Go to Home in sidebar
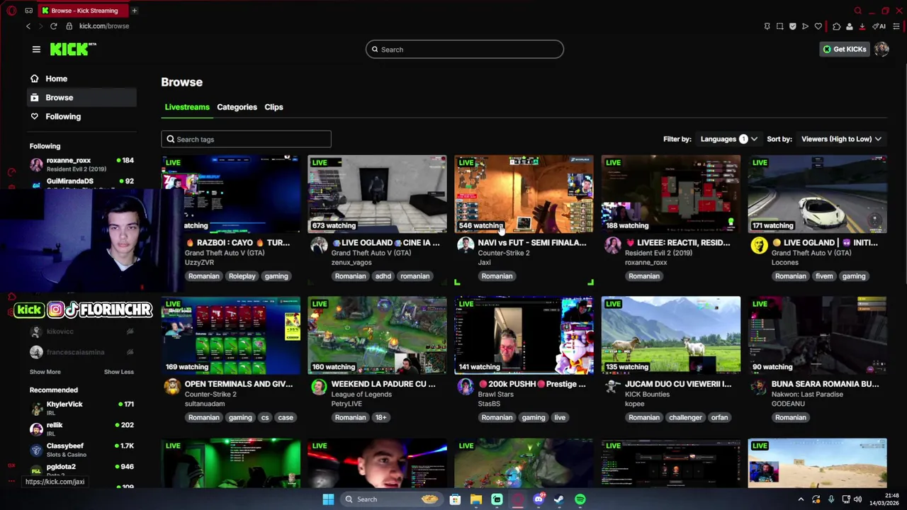Screen dimensions: 907x510 [82, 79]
